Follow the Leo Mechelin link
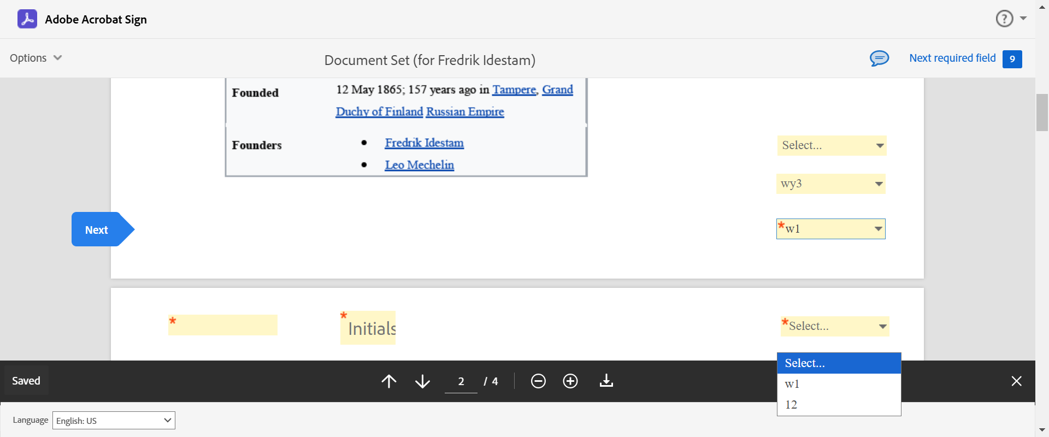 419,165
